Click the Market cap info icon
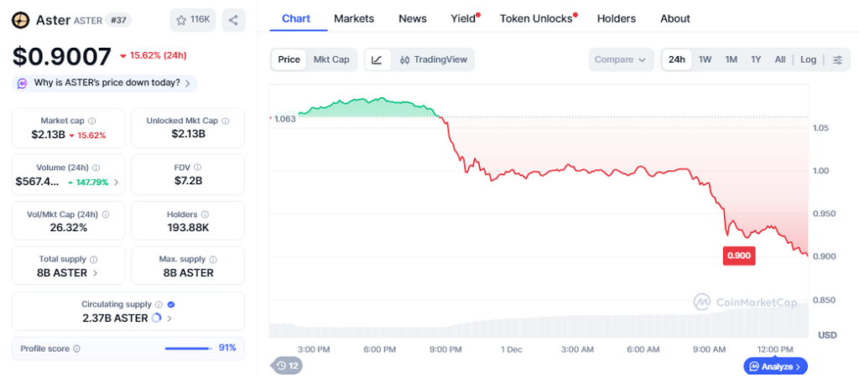The width and height of the screenshot is (859, 377). [91, 121]
